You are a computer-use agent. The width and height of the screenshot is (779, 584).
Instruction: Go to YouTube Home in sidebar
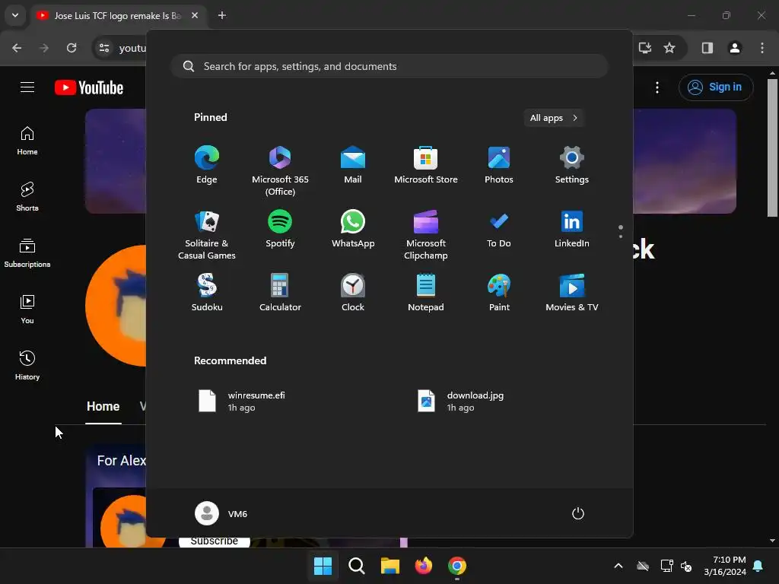pyautogui.click(x=27, y=141)
